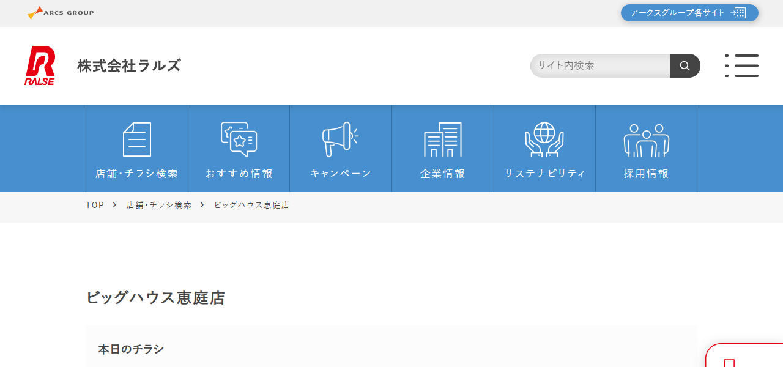
Task: Click the building icon for 企業情報
Action: click(x=443, y=139)
